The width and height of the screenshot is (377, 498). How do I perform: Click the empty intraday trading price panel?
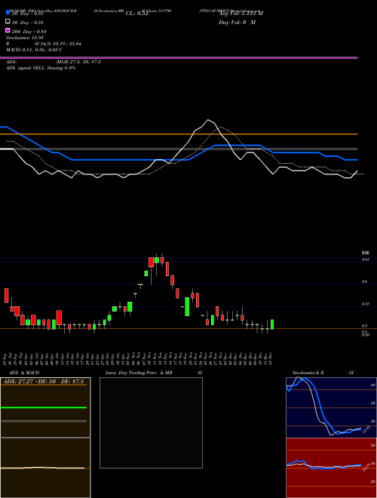(151, 423)
